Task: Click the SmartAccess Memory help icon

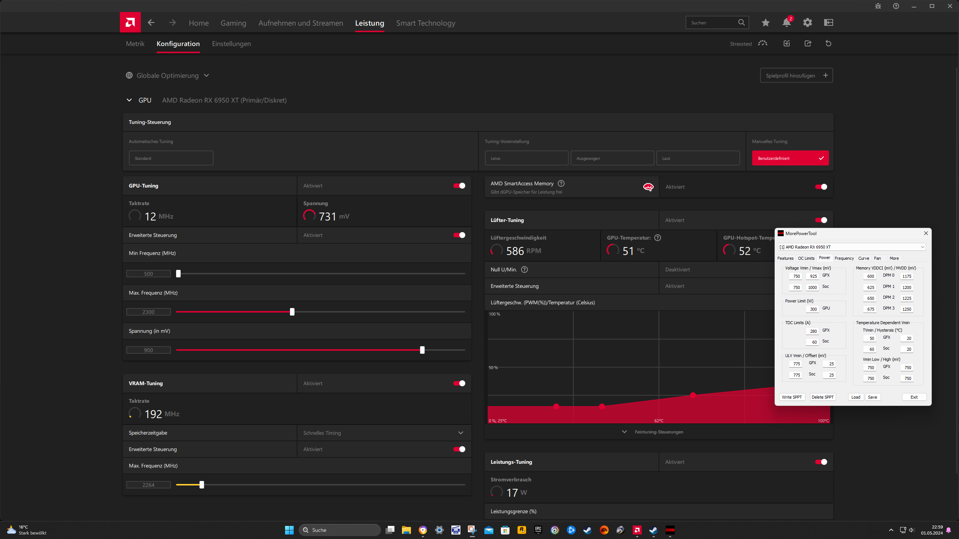Action: pyautogui.click(x=561, y=183)
